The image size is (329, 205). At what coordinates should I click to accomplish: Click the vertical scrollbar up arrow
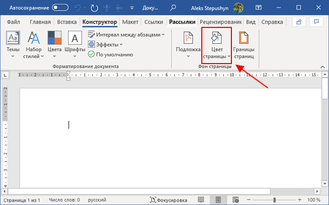click(325, 75)
